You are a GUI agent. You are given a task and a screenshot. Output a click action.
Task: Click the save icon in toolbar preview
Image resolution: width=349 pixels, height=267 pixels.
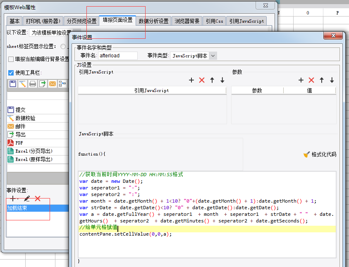[13, 84]
